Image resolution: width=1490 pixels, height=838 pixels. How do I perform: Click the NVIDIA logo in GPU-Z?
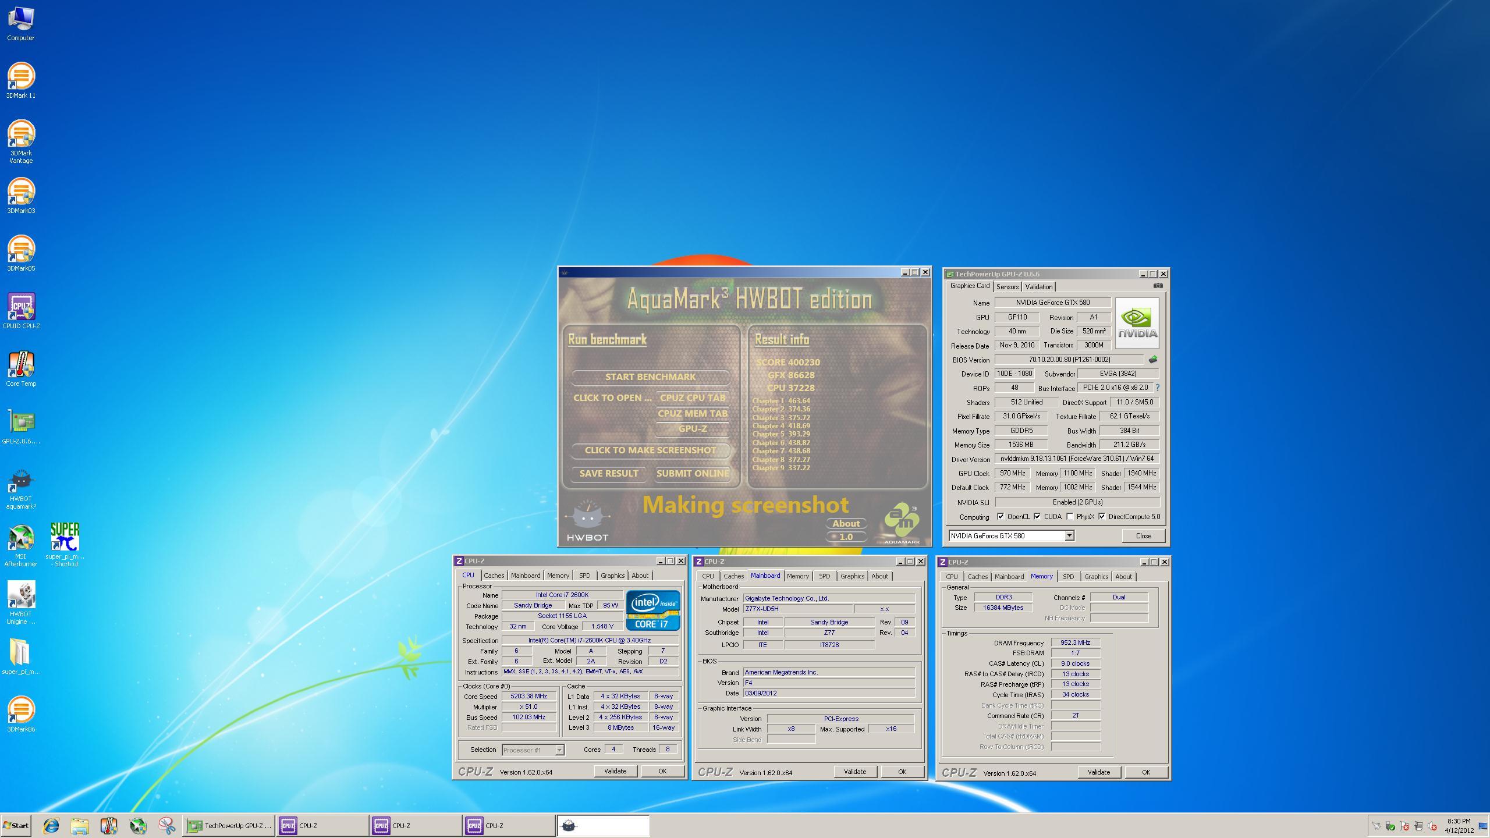(x=1137, y=323)
